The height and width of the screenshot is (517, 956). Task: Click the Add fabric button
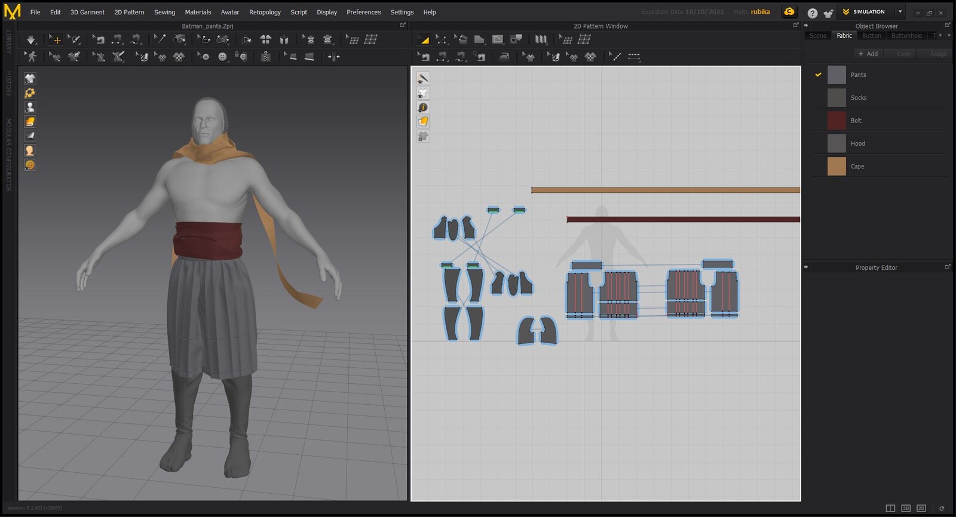point(868,54)
